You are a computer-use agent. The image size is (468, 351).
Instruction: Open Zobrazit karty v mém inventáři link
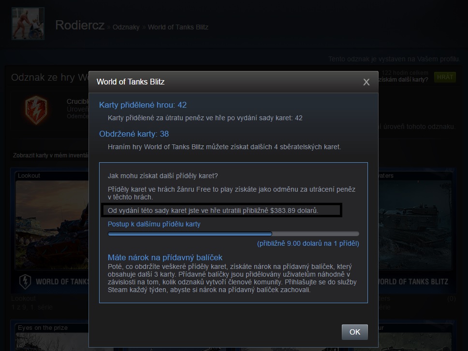[x=50, y=155]
